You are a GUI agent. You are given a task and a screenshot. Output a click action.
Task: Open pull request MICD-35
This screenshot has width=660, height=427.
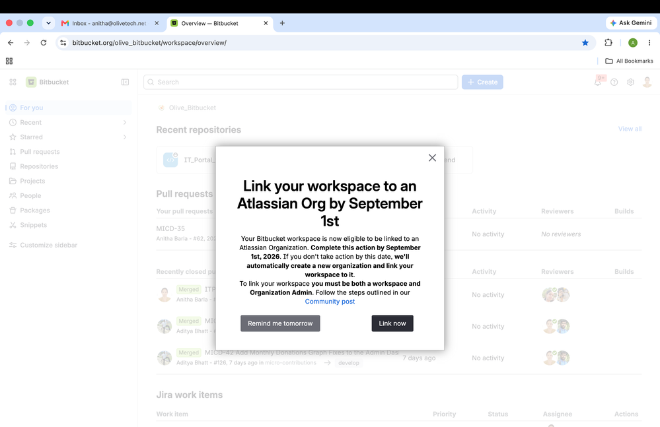pyautogui.click(x=170, y=228)
